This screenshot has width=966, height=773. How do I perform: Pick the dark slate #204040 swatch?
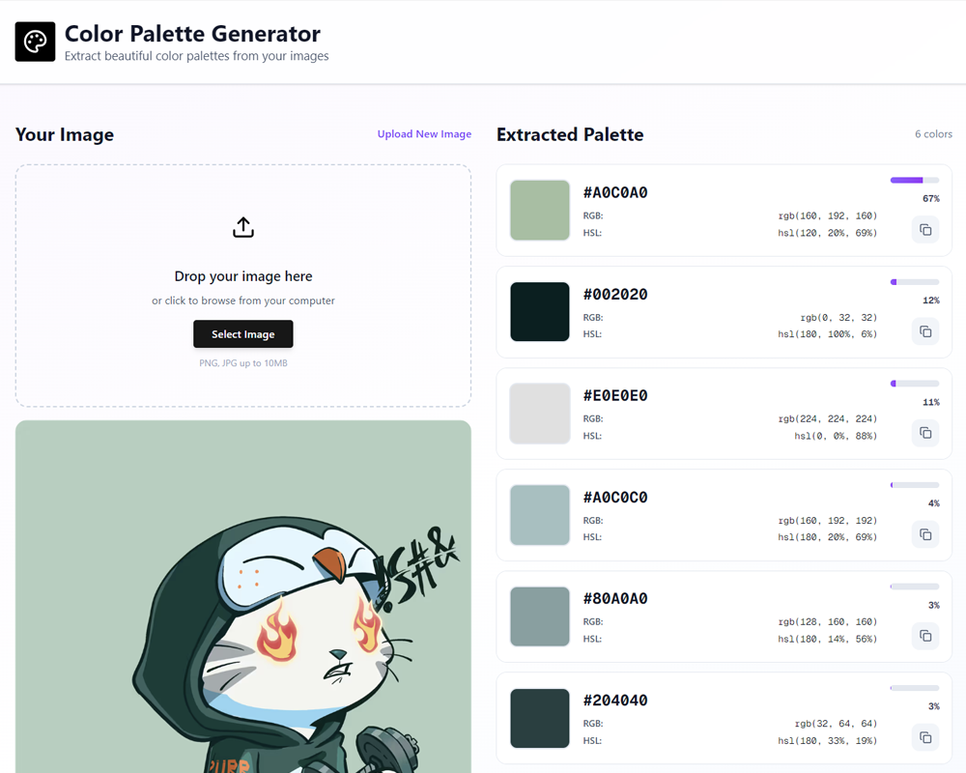click(540, 718)
